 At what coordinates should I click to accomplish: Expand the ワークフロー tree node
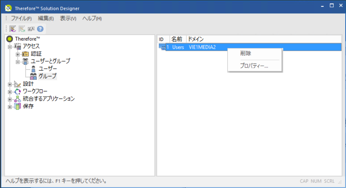[x=10, y=92]
